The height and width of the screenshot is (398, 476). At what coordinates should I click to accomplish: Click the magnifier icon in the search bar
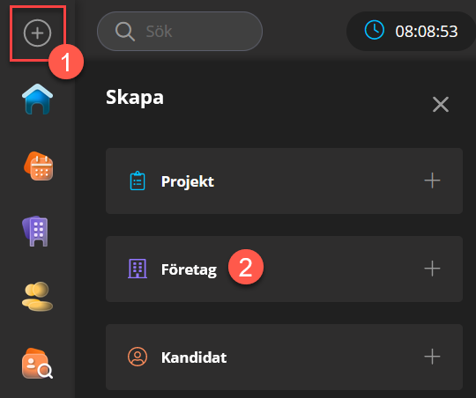[125, 32]
